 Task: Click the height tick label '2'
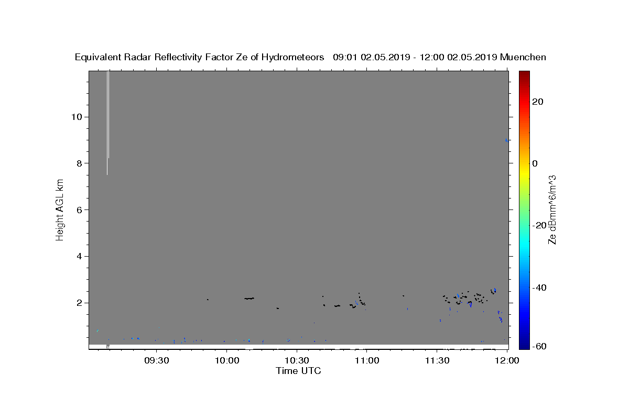(x=79, y=303)
